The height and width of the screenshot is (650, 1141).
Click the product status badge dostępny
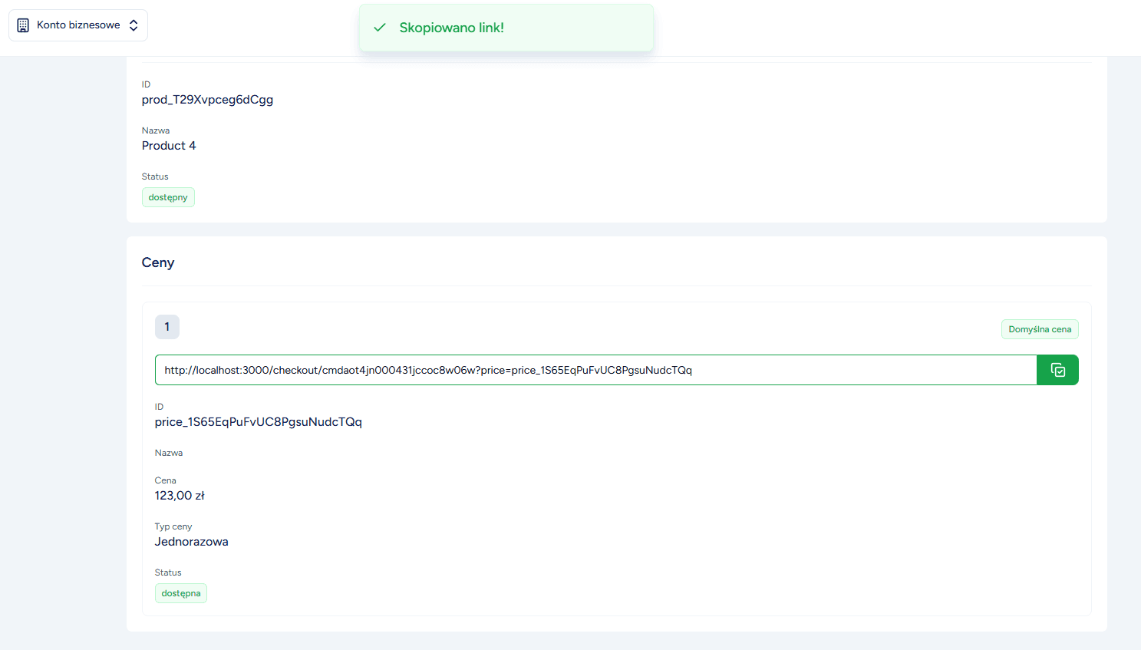point(168,197)
